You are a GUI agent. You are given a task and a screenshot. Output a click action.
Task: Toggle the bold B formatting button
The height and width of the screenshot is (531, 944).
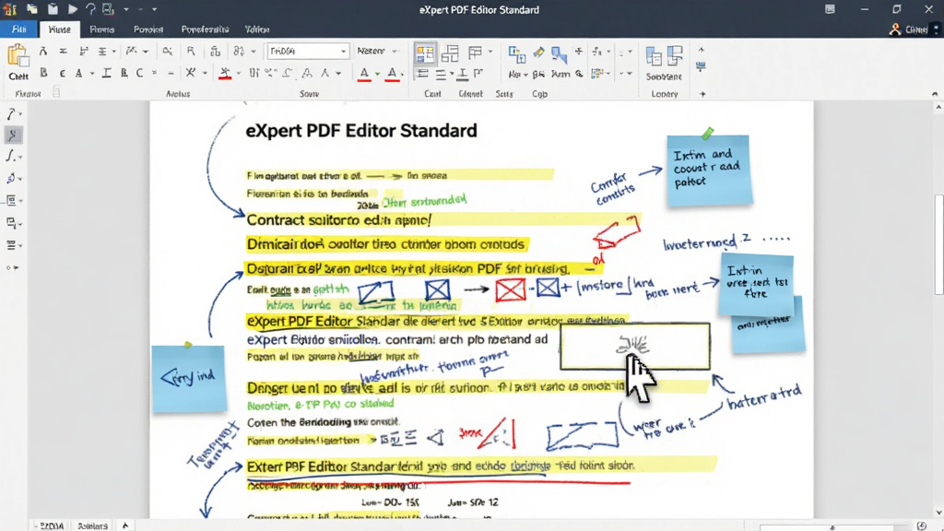(43, 73)
